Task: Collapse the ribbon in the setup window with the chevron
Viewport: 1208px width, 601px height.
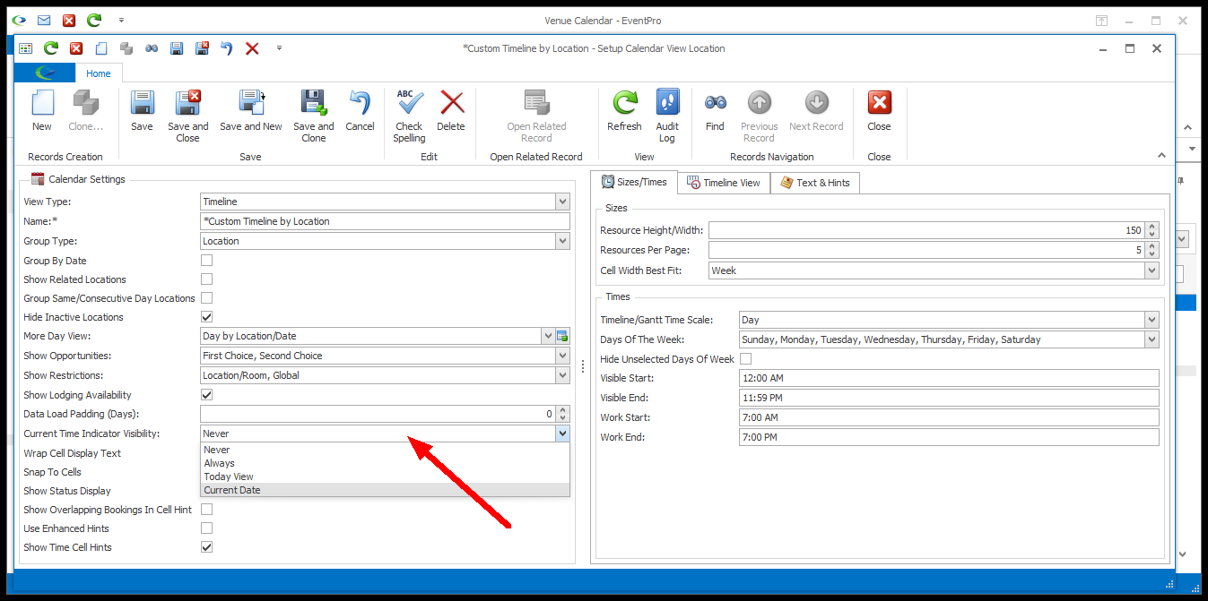Action: [x=1161, y=155]
